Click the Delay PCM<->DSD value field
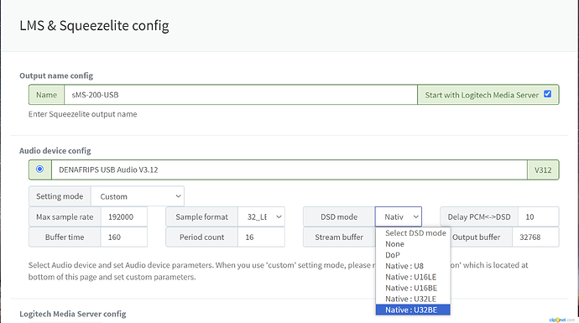 pyautogui.click(x=539, y=216)
